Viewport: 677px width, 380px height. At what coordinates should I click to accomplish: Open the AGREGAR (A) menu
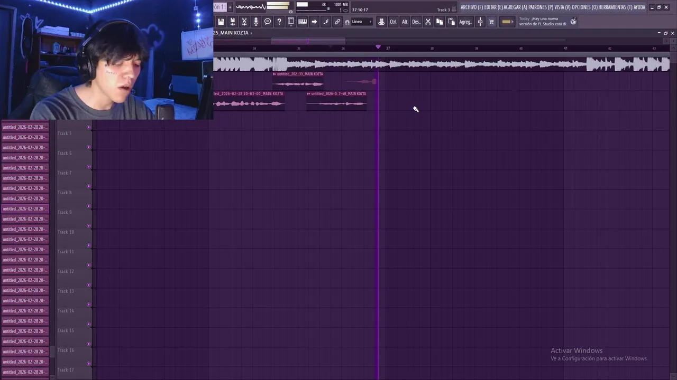click(x=516, y=7)
